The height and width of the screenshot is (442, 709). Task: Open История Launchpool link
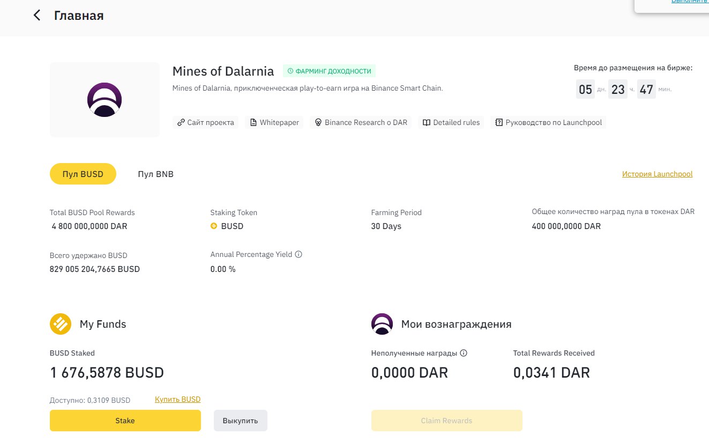[x=657, y=174]
